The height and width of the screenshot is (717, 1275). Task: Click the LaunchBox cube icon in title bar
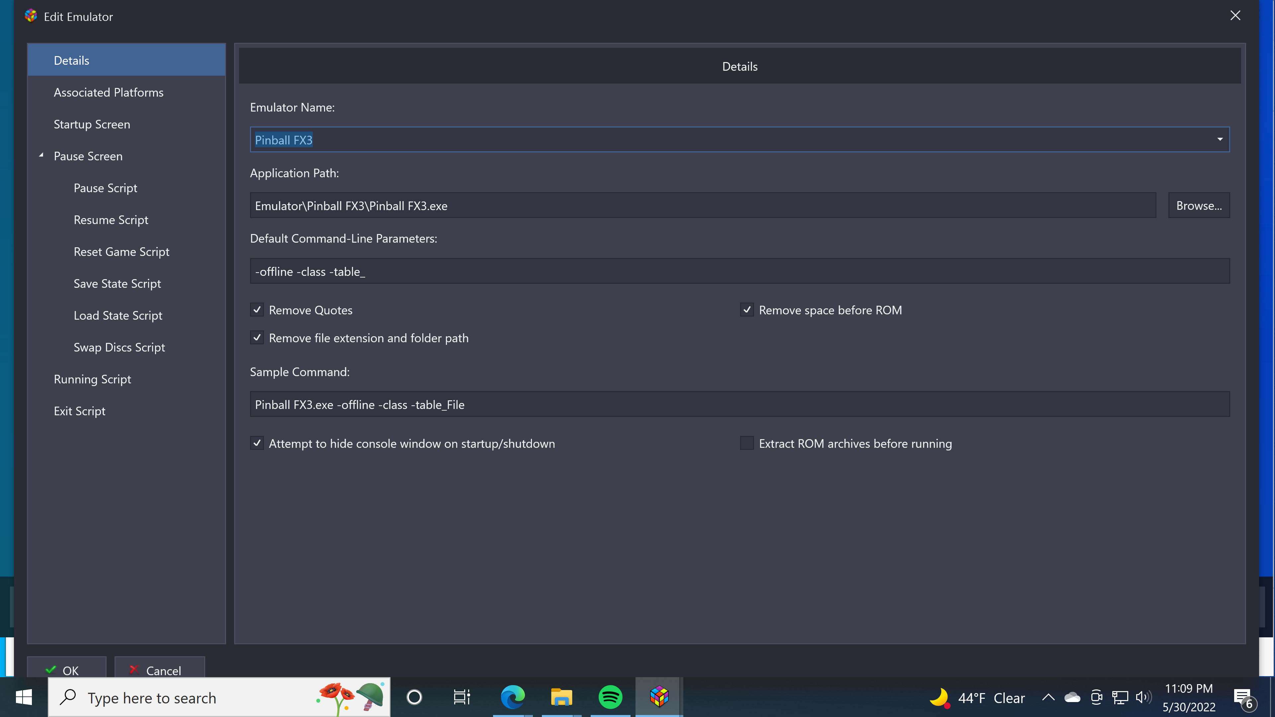[x=31, y=16]
